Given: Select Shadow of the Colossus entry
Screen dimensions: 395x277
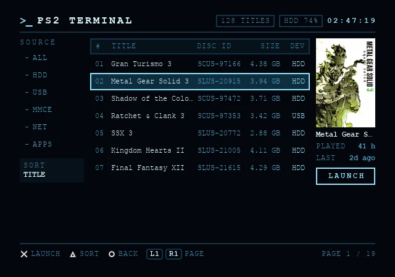Looking at the screenshot, I should point(200,98).
